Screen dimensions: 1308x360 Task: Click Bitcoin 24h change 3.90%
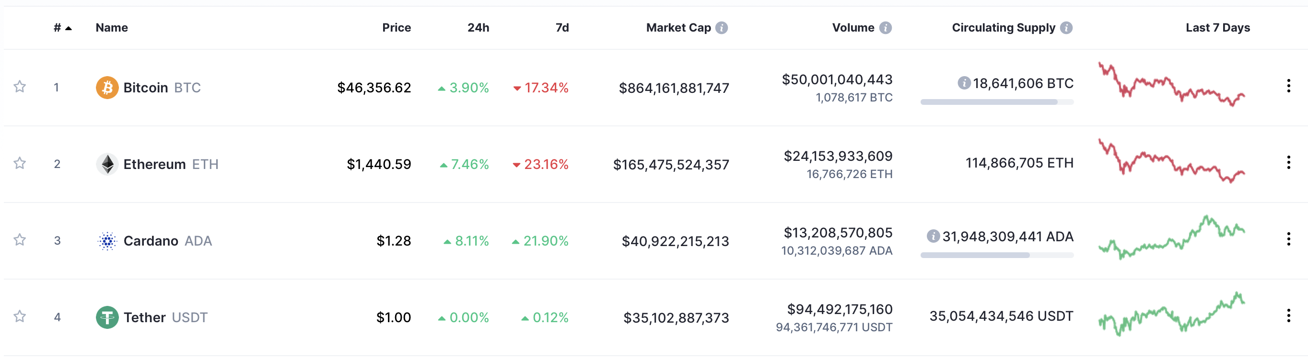tap(463, 88)
